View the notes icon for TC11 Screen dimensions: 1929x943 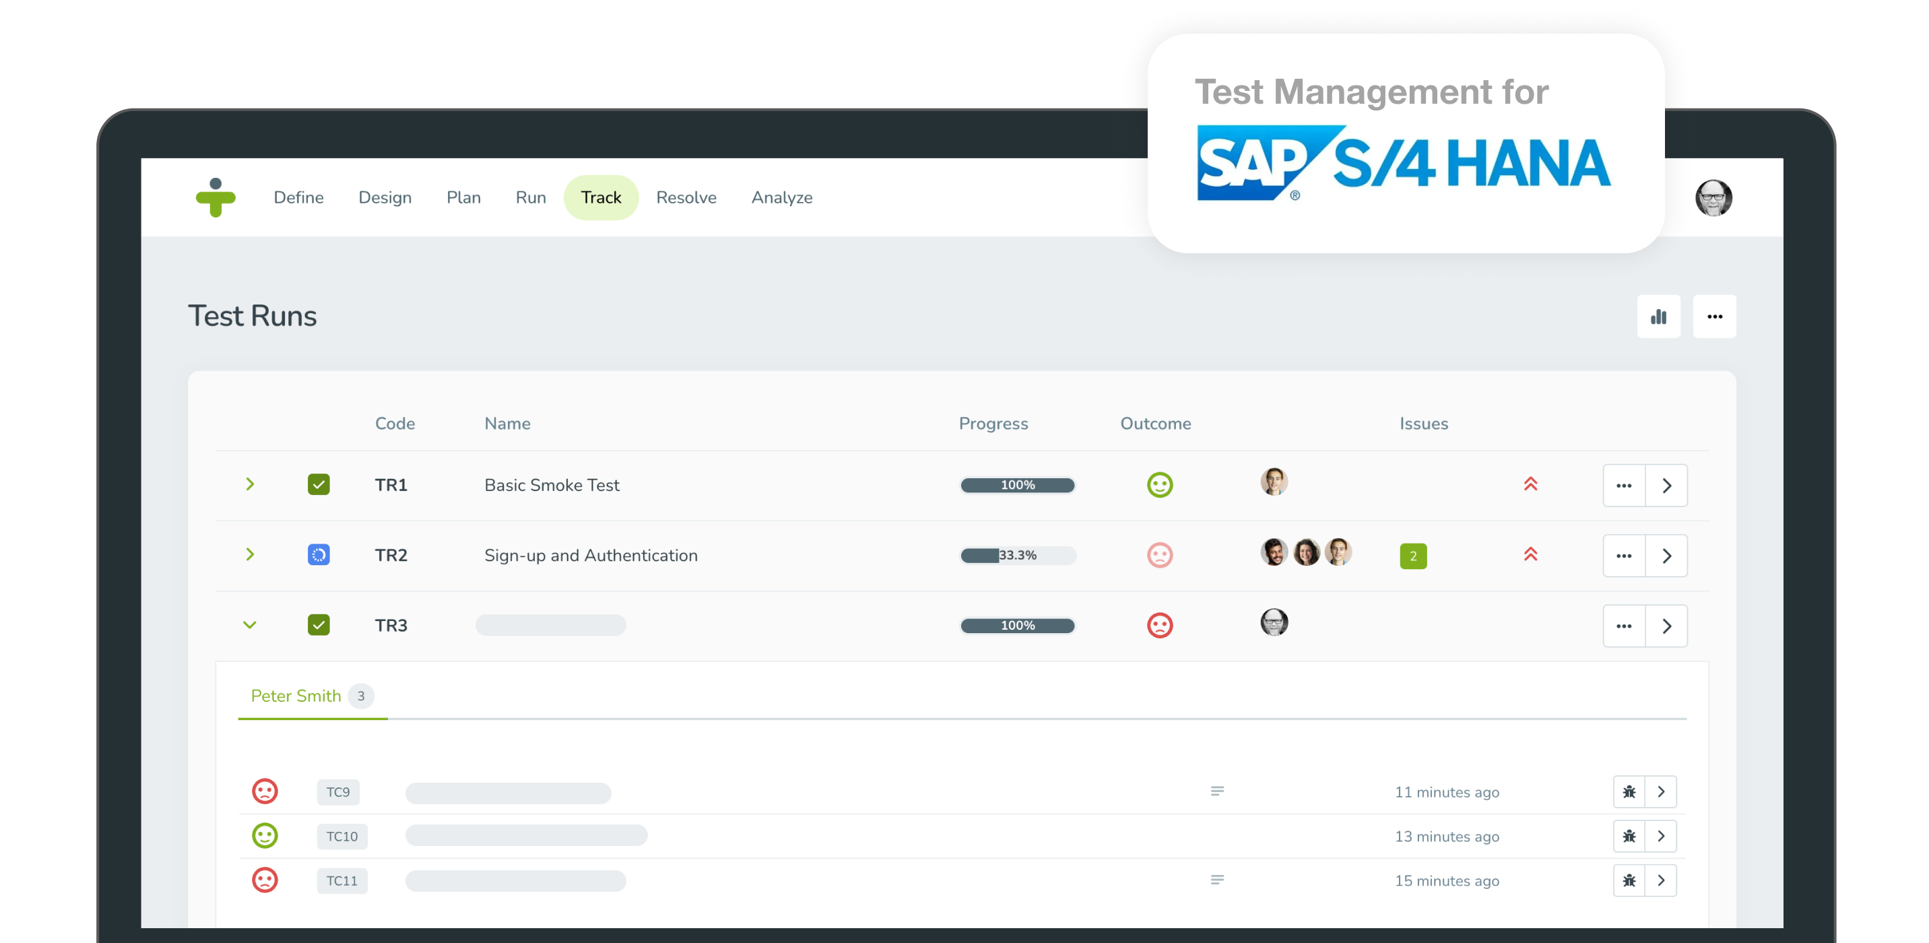[1218, 880]
